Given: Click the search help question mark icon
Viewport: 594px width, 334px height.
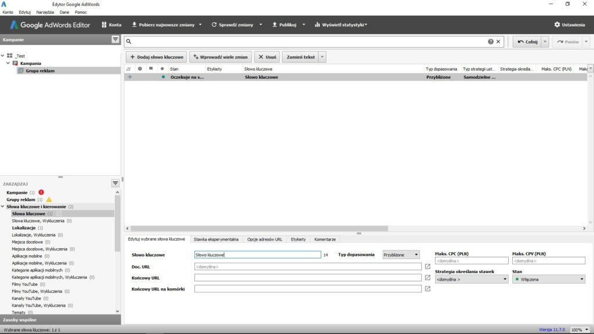Looking at the screenshot, I should point(491,42).
